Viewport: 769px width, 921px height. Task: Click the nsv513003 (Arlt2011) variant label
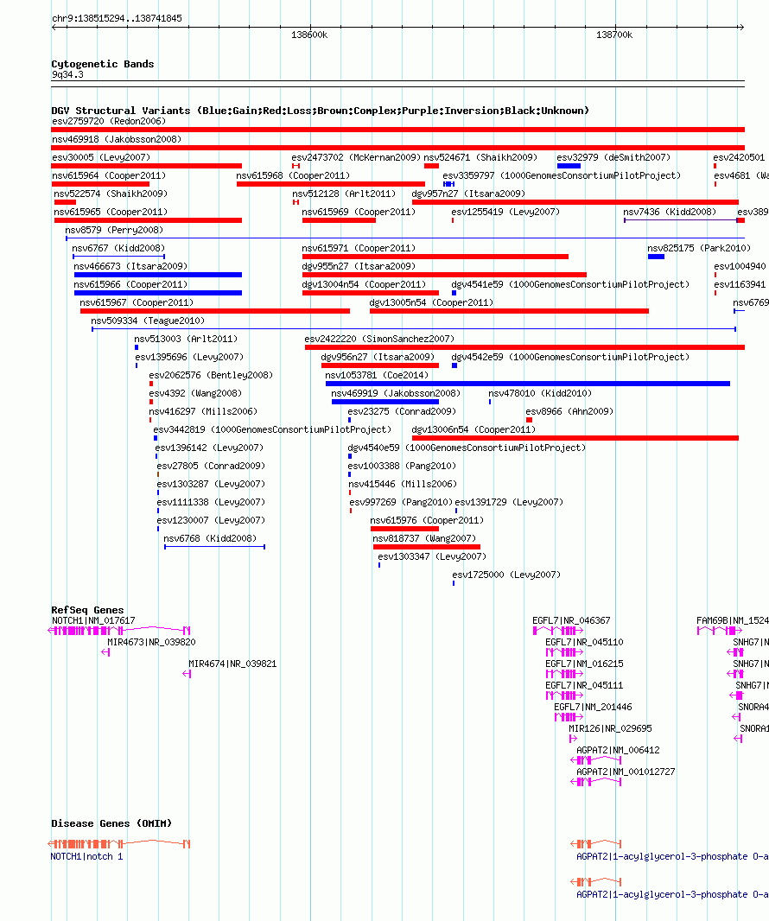point(186,340)
